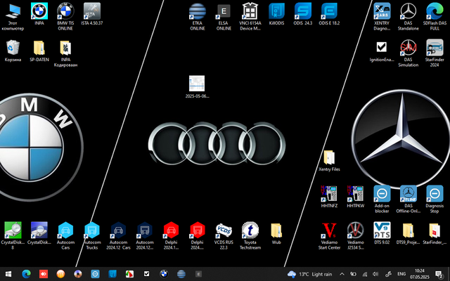Open the light-blue Autocom Cars shortcut

(65, 236)
